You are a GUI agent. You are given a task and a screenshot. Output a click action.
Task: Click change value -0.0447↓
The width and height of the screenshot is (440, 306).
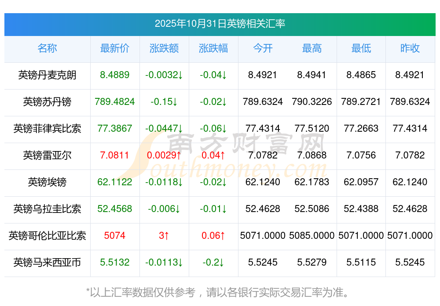click(164, 129)
